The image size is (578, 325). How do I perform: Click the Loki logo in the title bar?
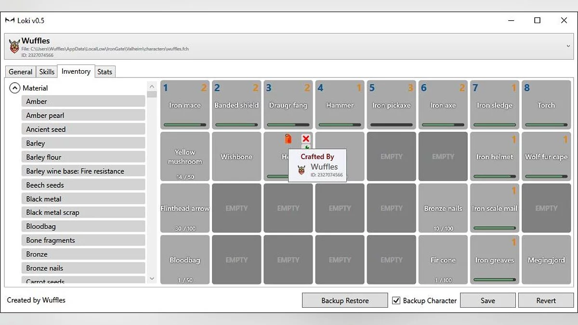(x=10, y=21)
